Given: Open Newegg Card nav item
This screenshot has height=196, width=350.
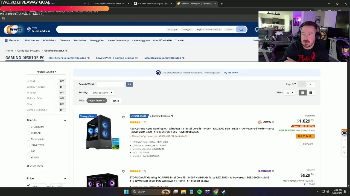Looking at the screenshot, I should click(97, 40).
